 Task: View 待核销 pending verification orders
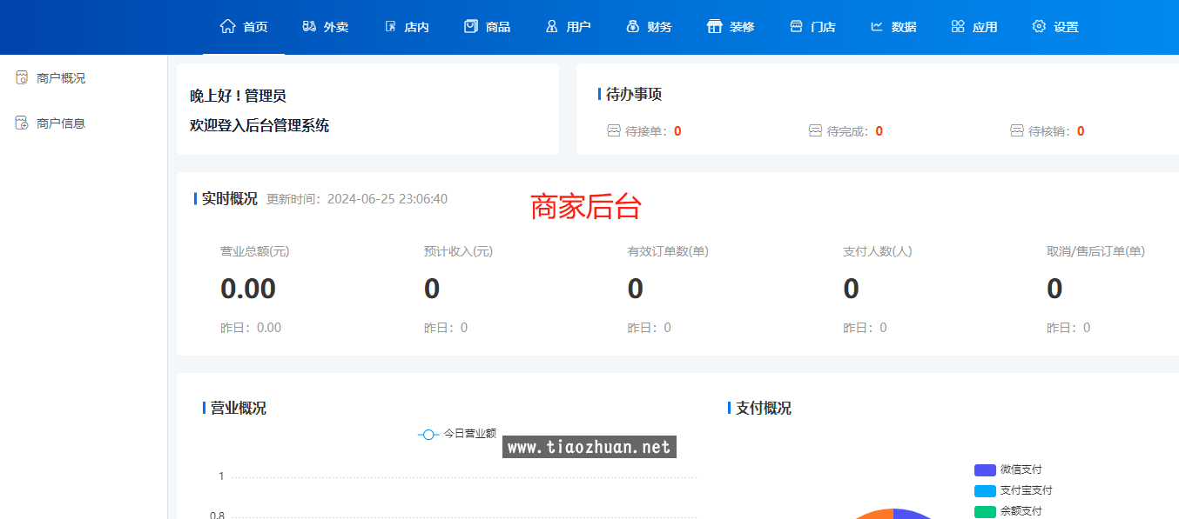click(x=1048, y=131)
